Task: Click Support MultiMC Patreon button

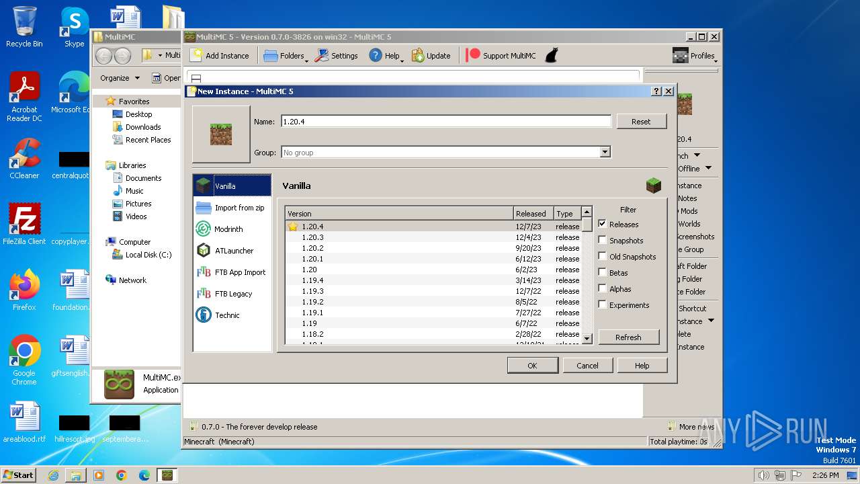Action: click(501, 56)
